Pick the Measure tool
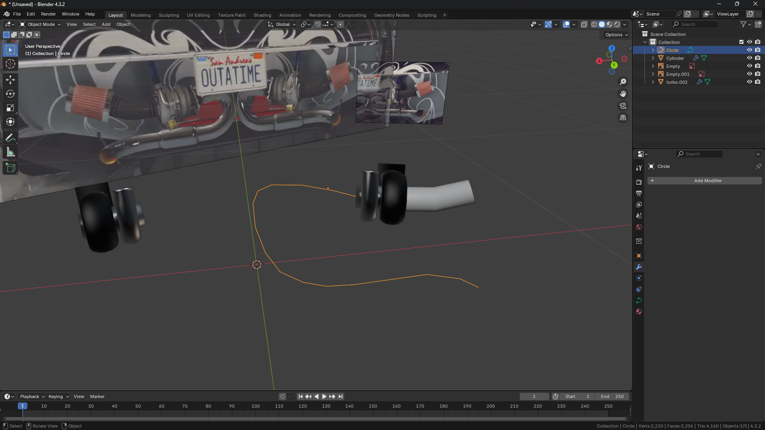 [10, 152]
